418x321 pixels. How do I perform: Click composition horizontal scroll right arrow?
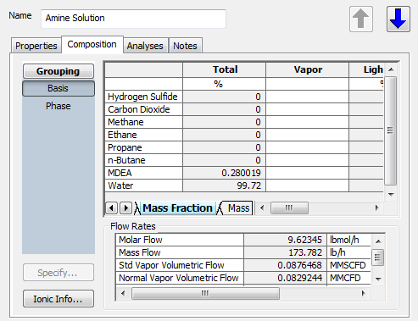pyautogui.click(x=376, y=208)
